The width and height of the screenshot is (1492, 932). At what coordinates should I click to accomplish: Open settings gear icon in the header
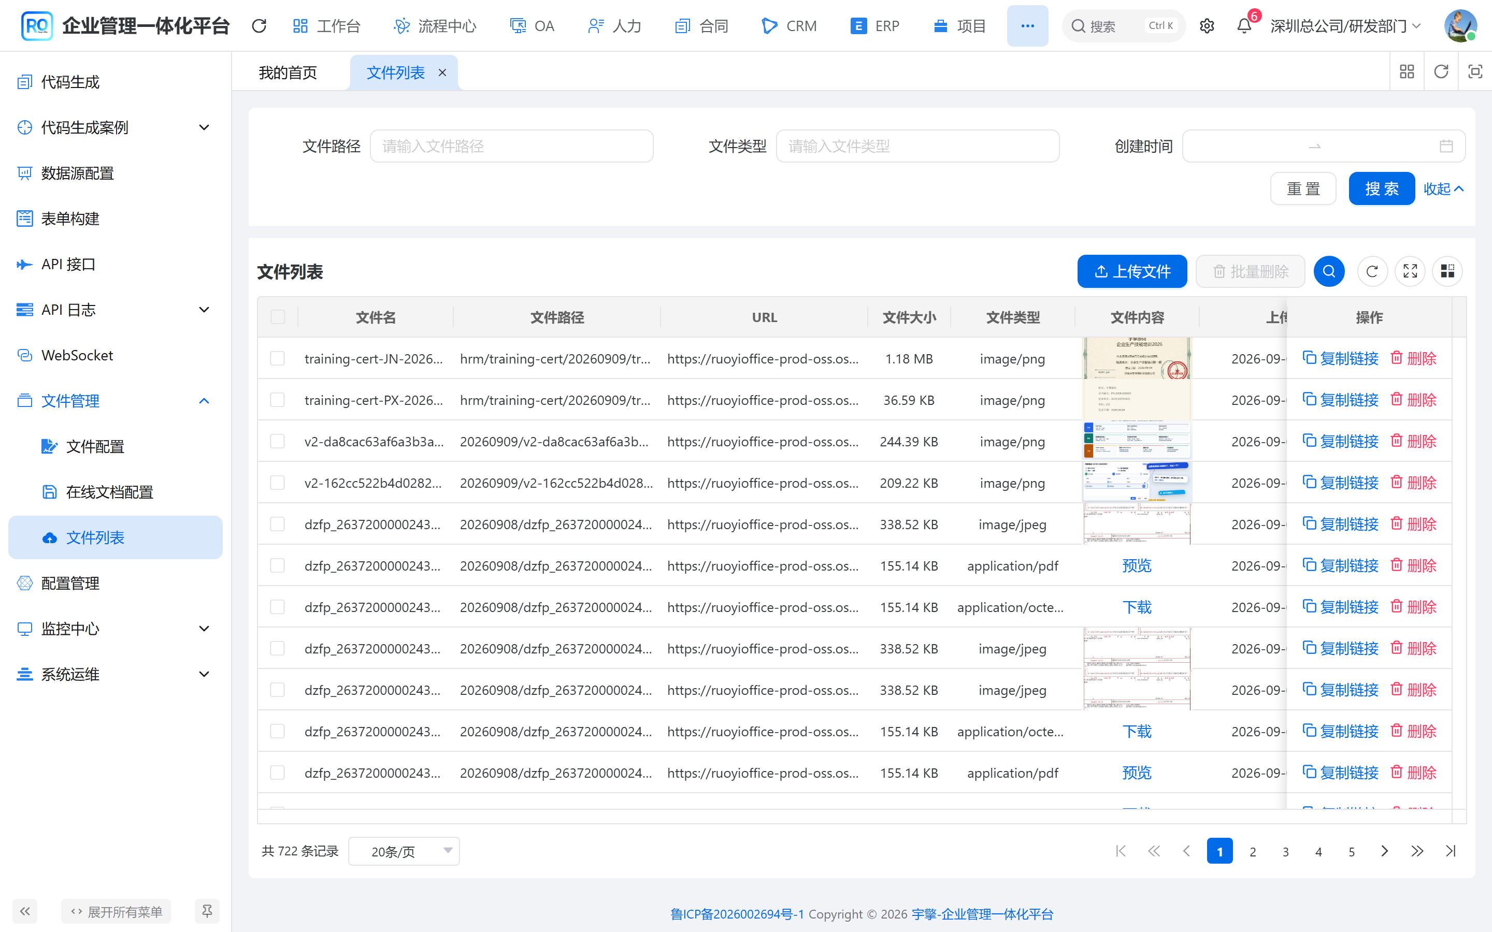[x=1207, y=26]
